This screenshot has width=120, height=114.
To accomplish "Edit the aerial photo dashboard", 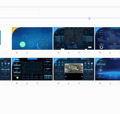I will tap(69, 83).
